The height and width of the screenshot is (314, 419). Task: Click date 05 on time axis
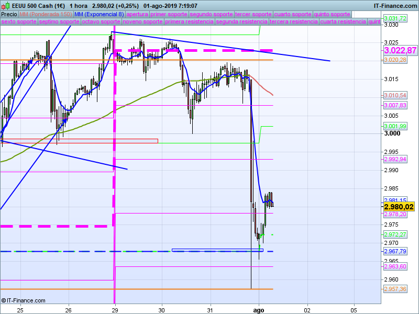[x=354, y=310]
